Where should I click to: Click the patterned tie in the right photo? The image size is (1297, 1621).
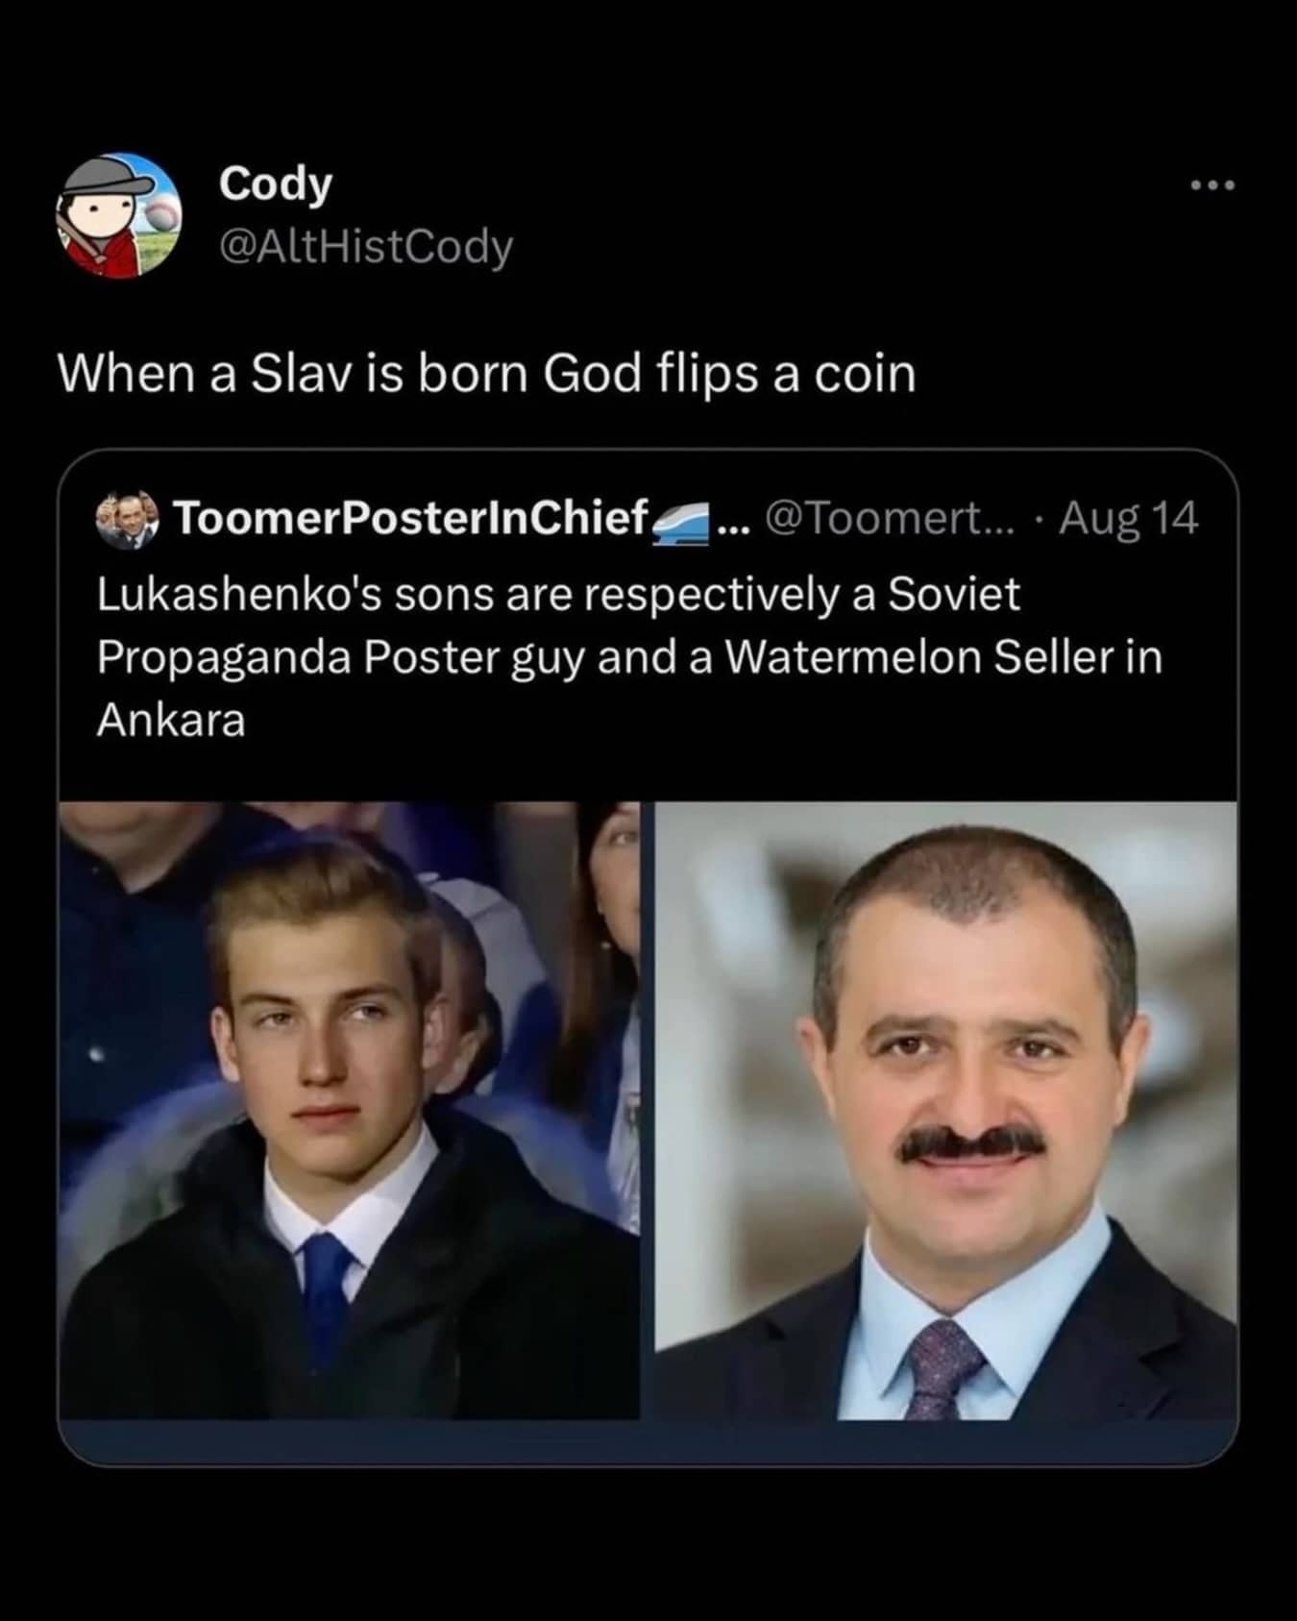[x=942, y=1364]
